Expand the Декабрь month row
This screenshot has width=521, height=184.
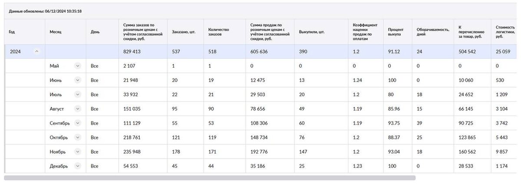(x=77, y=166)
